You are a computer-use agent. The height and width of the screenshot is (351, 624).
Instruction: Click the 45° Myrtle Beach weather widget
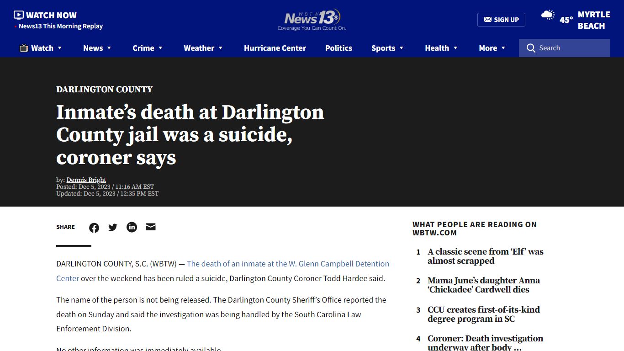576,20
